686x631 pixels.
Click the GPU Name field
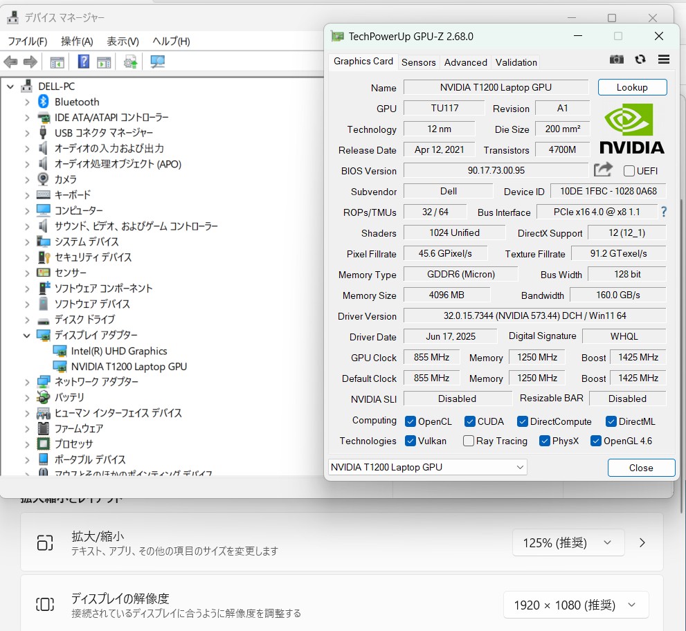click(496, 87)
